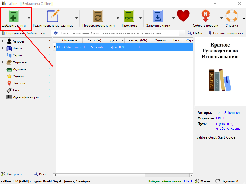Open the Загрузить книги dropdown arrow
The height and width of the screenshot is (184, 246).
coord(174,18)
